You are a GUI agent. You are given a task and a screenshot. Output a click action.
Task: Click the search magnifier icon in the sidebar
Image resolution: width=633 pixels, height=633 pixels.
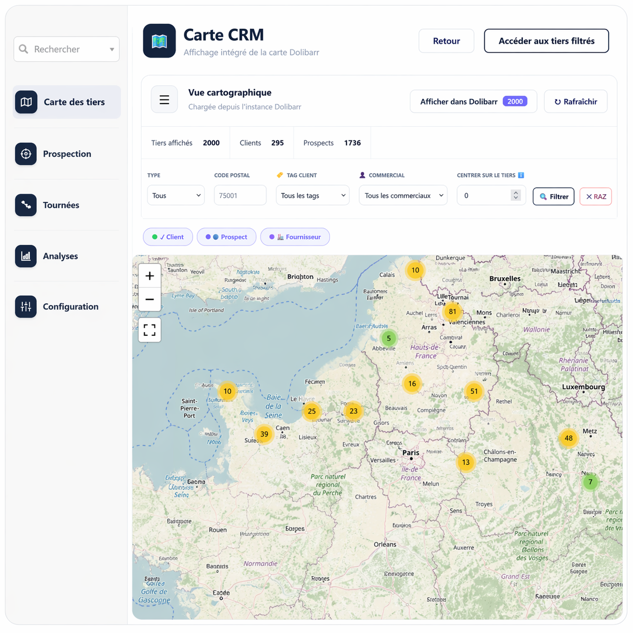24,49
